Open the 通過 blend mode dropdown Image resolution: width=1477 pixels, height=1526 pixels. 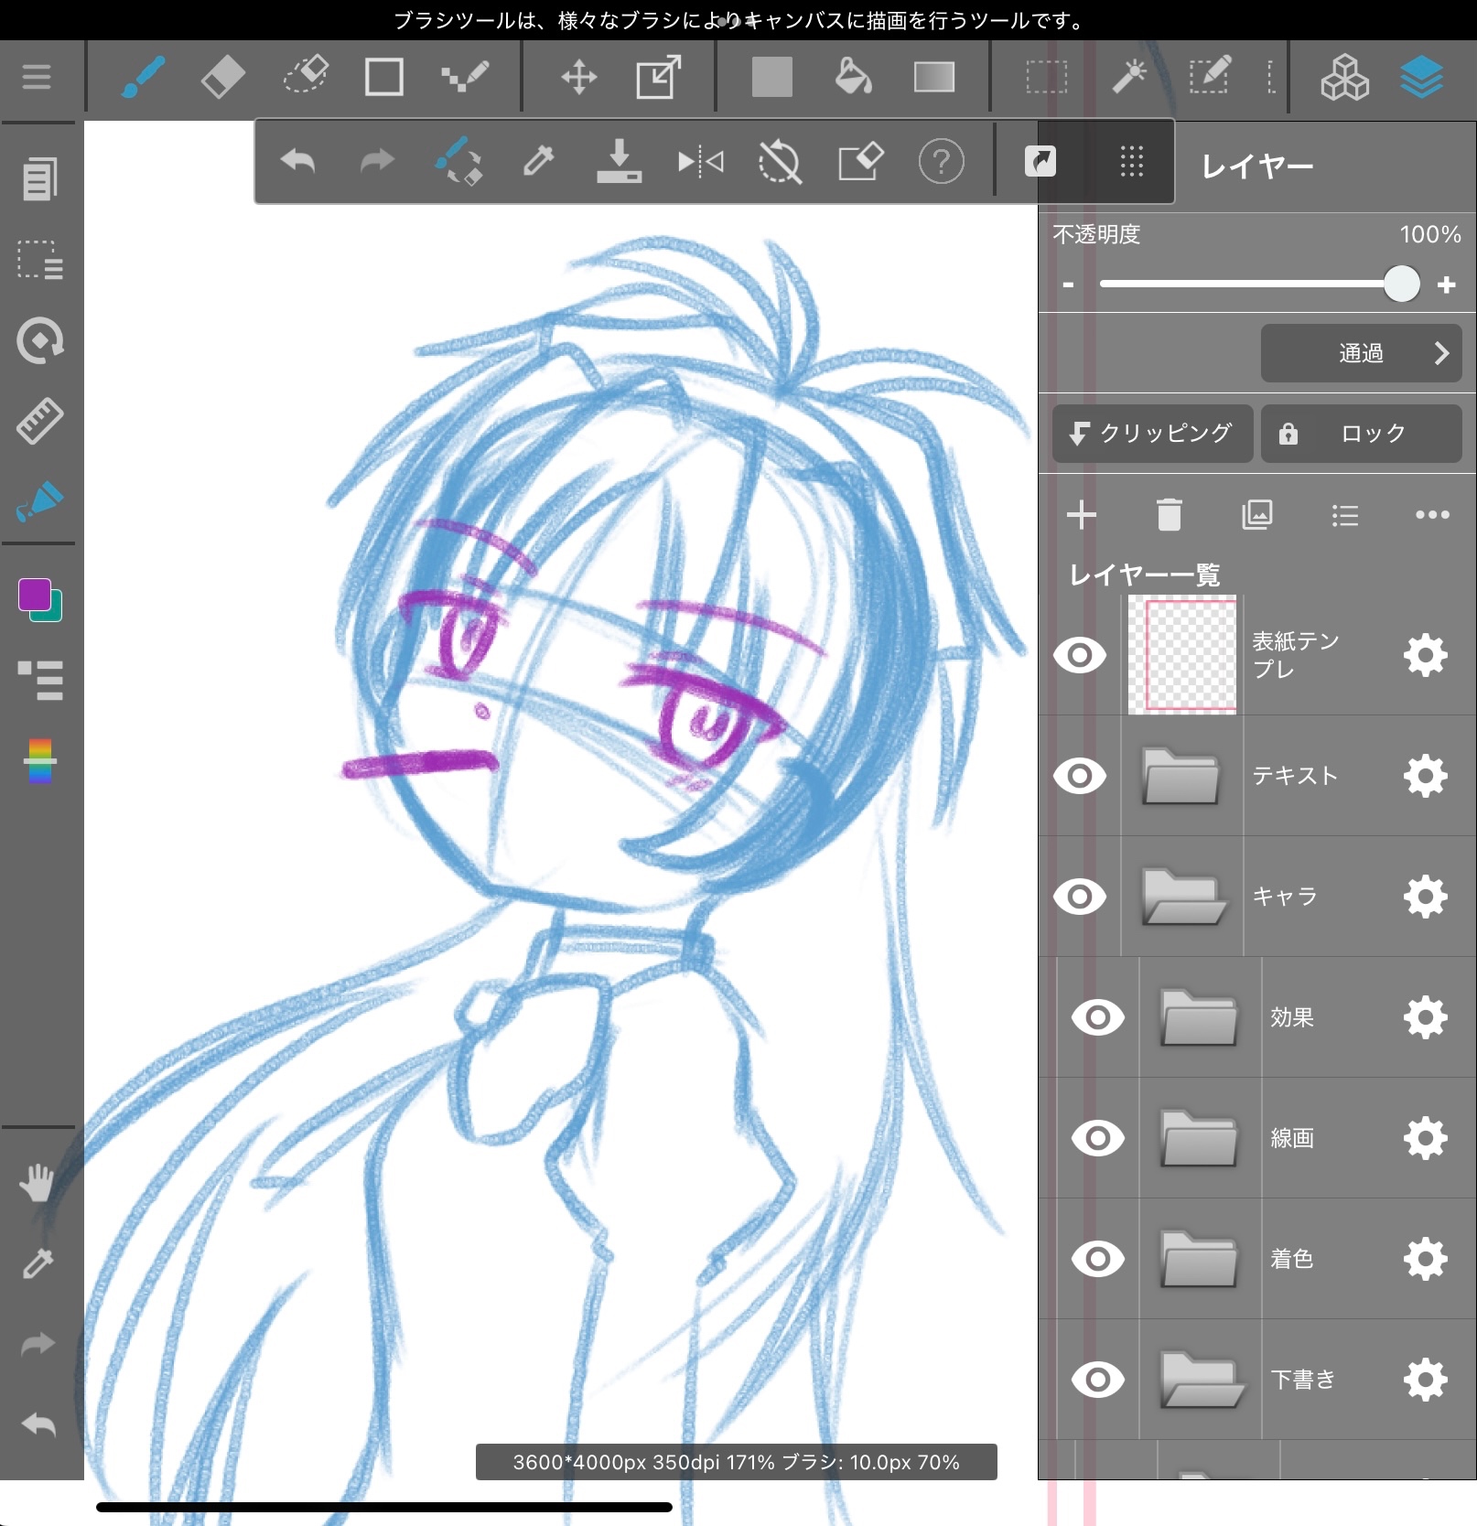[x=1360, y=353]
